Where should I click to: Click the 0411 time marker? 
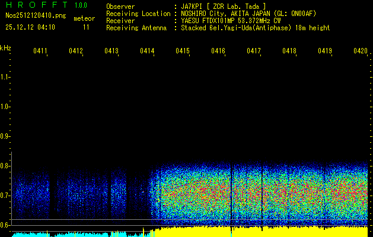tap(40, 52)
